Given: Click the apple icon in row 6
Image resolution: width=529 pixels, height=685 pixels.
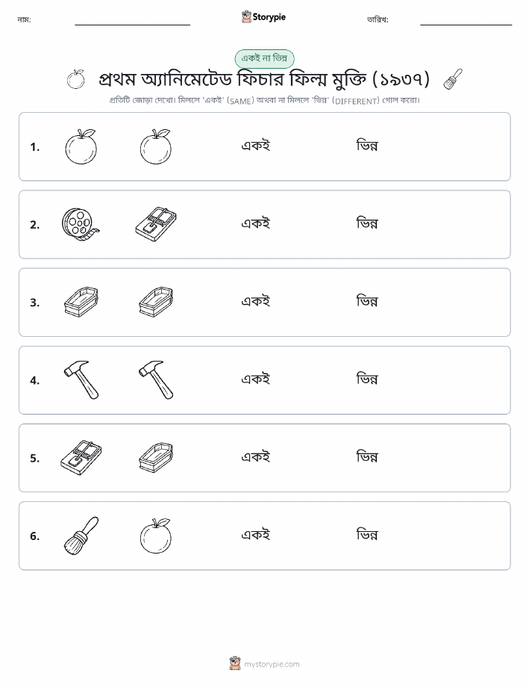Looking at the screenshot, I should pyautogui.click(x=156, y=536).
